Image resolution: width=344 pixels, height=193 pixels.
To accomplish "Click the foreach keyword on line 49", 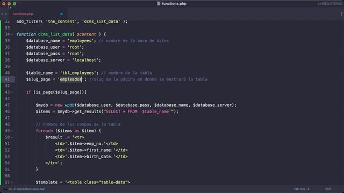I will tap(44, 131).
